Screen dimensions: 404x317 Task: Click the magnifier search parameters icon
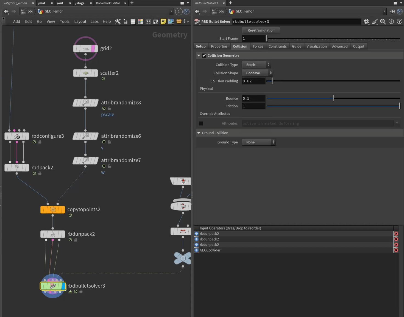[383, 21]
